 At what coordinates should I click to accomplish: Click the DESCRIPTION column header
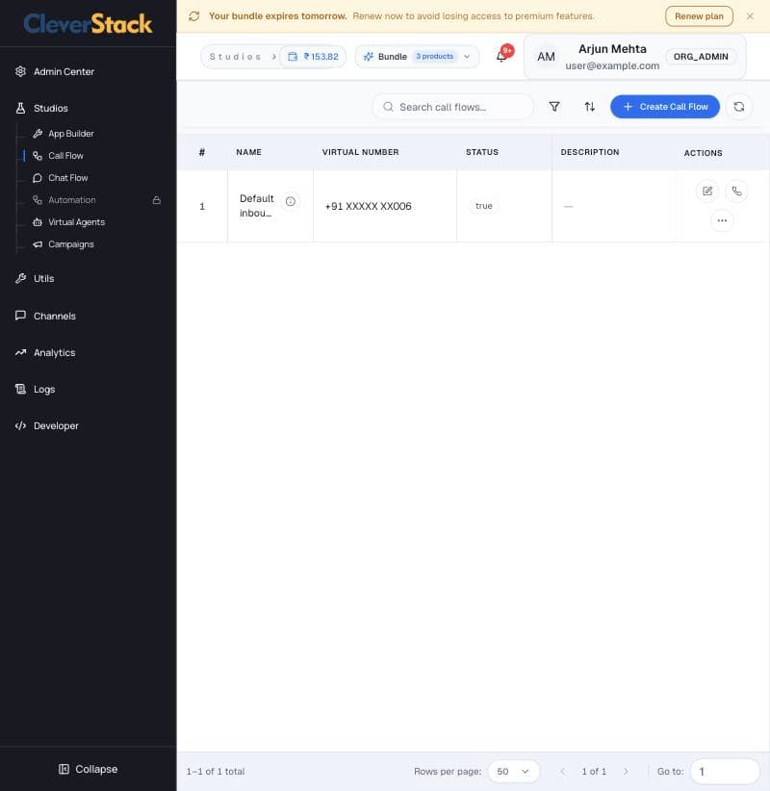point(590,152)
